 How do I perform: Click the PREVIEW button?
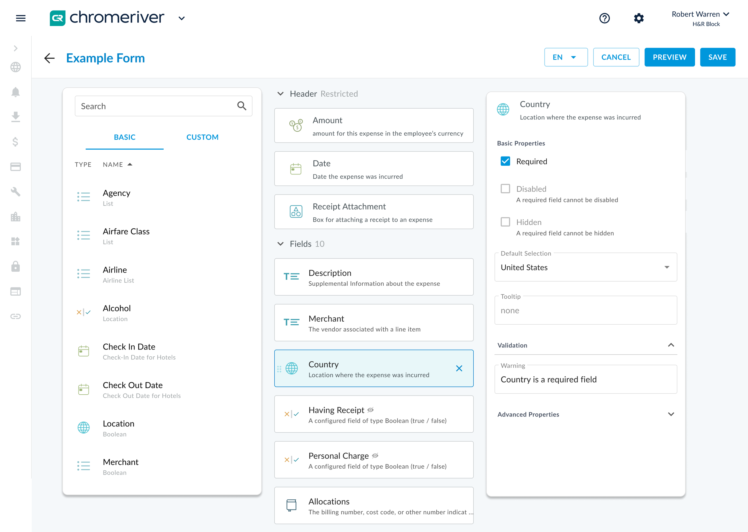pyautogui.click(x=669, y=57)
